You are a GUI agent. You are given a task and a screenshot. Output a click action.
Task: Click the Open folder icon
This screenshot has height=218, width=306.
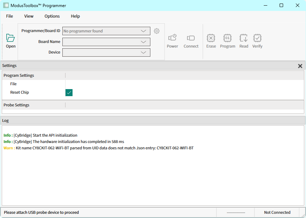pos(11,38)
